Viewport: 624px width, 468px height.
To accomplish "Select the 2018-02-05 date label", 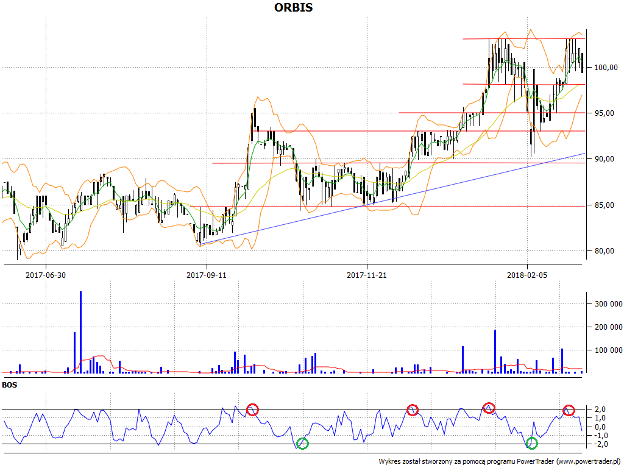I will tap(527, 275).
